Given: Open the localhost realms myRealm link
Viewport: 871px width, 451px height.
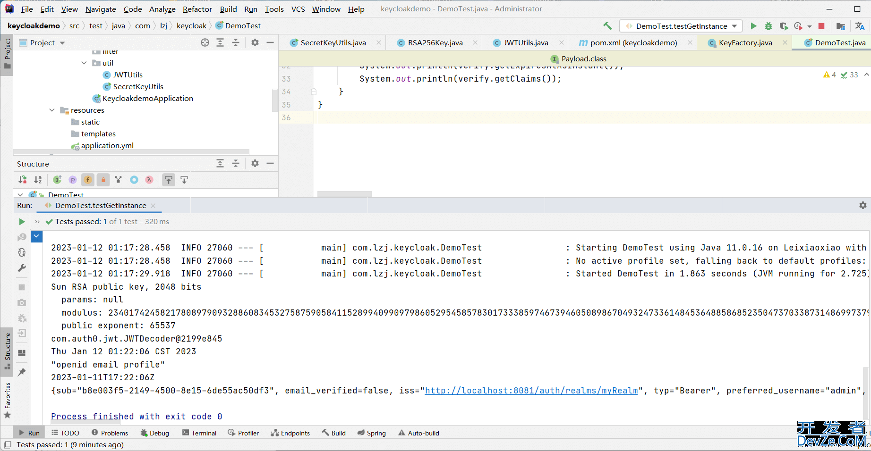Looking at the screenshot, I should [531, 391].
